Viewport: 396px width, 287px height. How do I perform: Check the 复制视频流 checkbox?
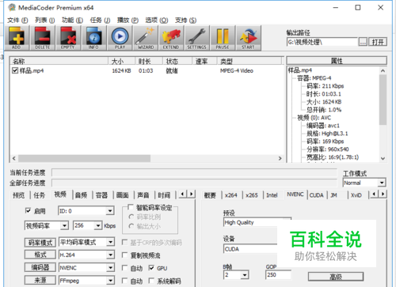[x=125, y=255]
